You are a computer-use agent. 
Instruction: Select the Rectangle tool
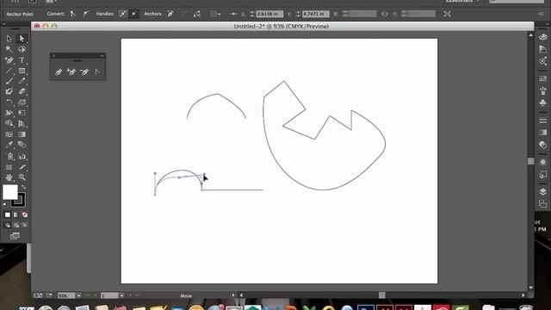click(22, 71)
